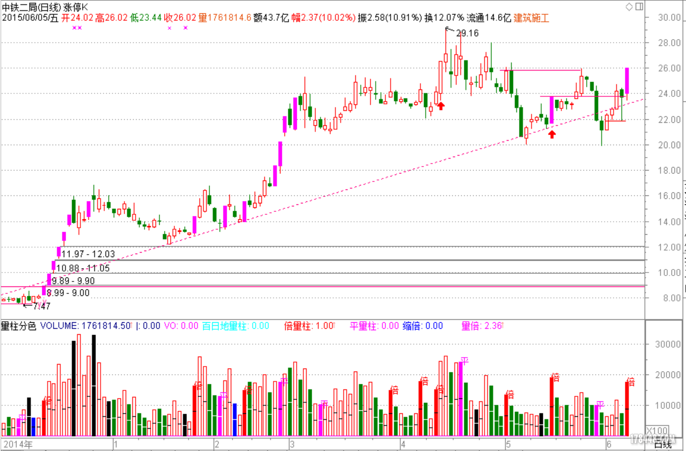Click the 量倍: 2.36 readout
This screenshot has height=451, width=686.
coord(482,326)
